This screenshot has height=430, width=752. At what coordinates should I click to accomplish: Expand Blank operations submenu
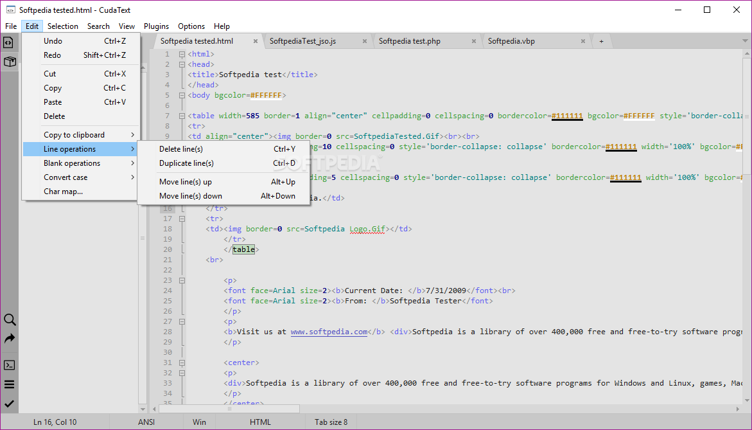[x=81, y=163]
